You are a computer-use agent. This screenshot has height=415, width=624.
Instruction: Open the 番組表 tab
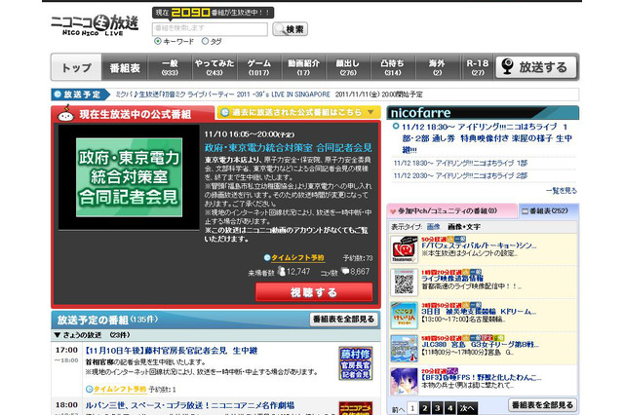(125, 67)
